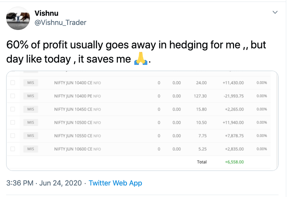Click Vishnu's profile avatar picture

coord(18,18)
